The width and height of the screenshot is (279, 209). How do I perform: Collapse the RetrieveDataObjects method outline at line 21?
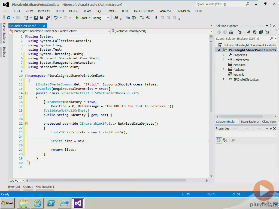point(26,124)
